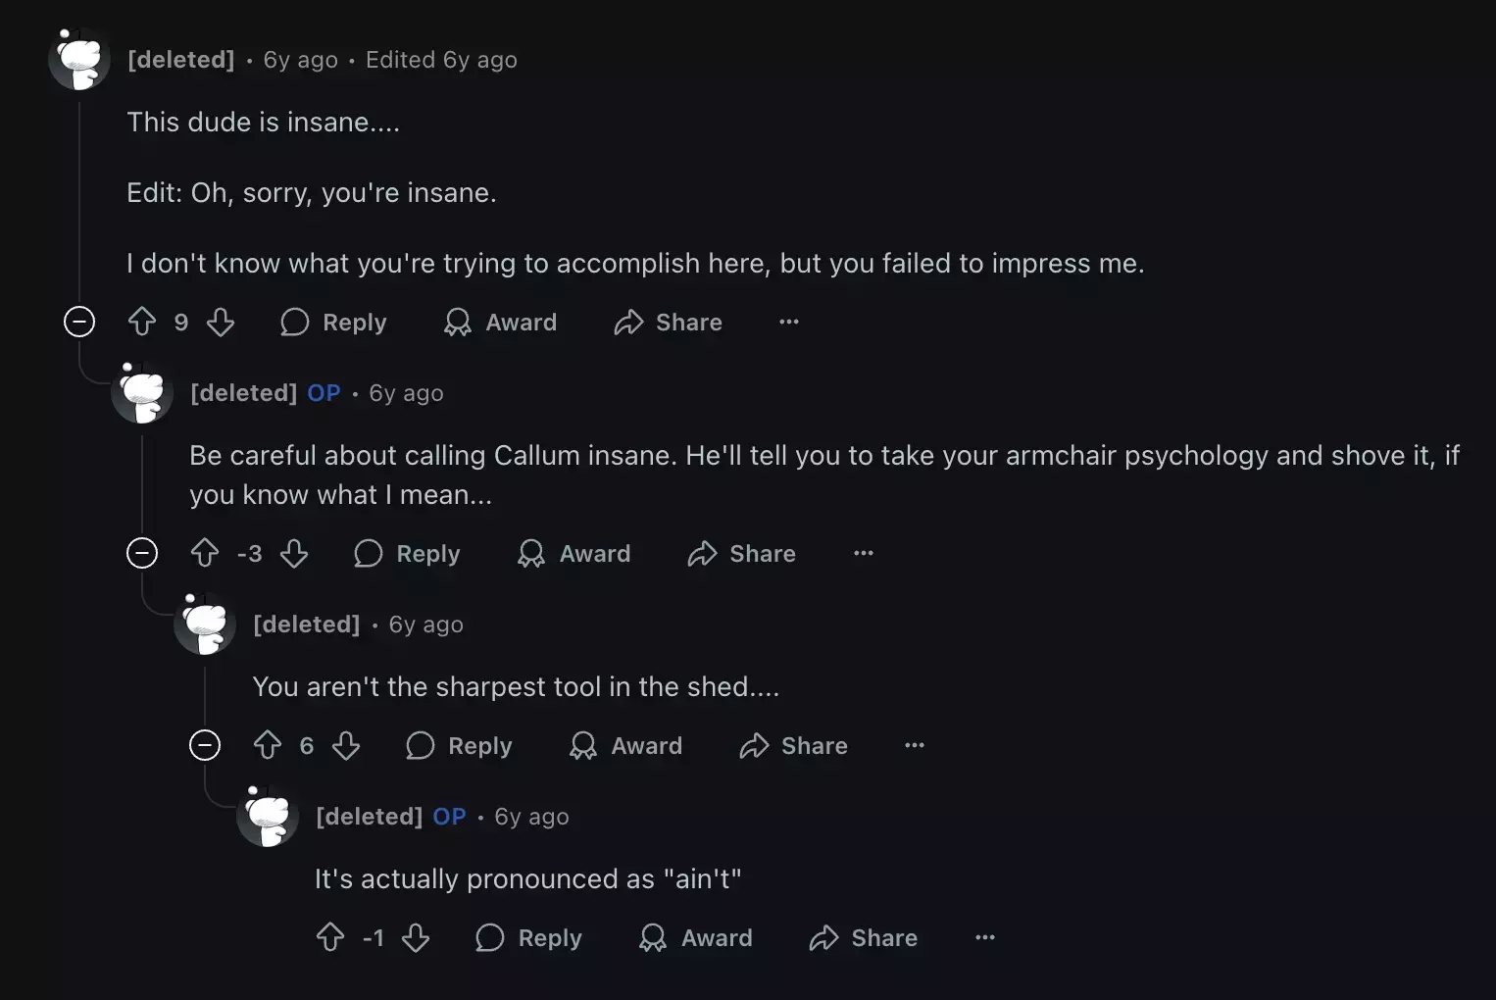Downvote the comment with 6 points
This screenshot has width=1496, height=1000.
(346, 745)
